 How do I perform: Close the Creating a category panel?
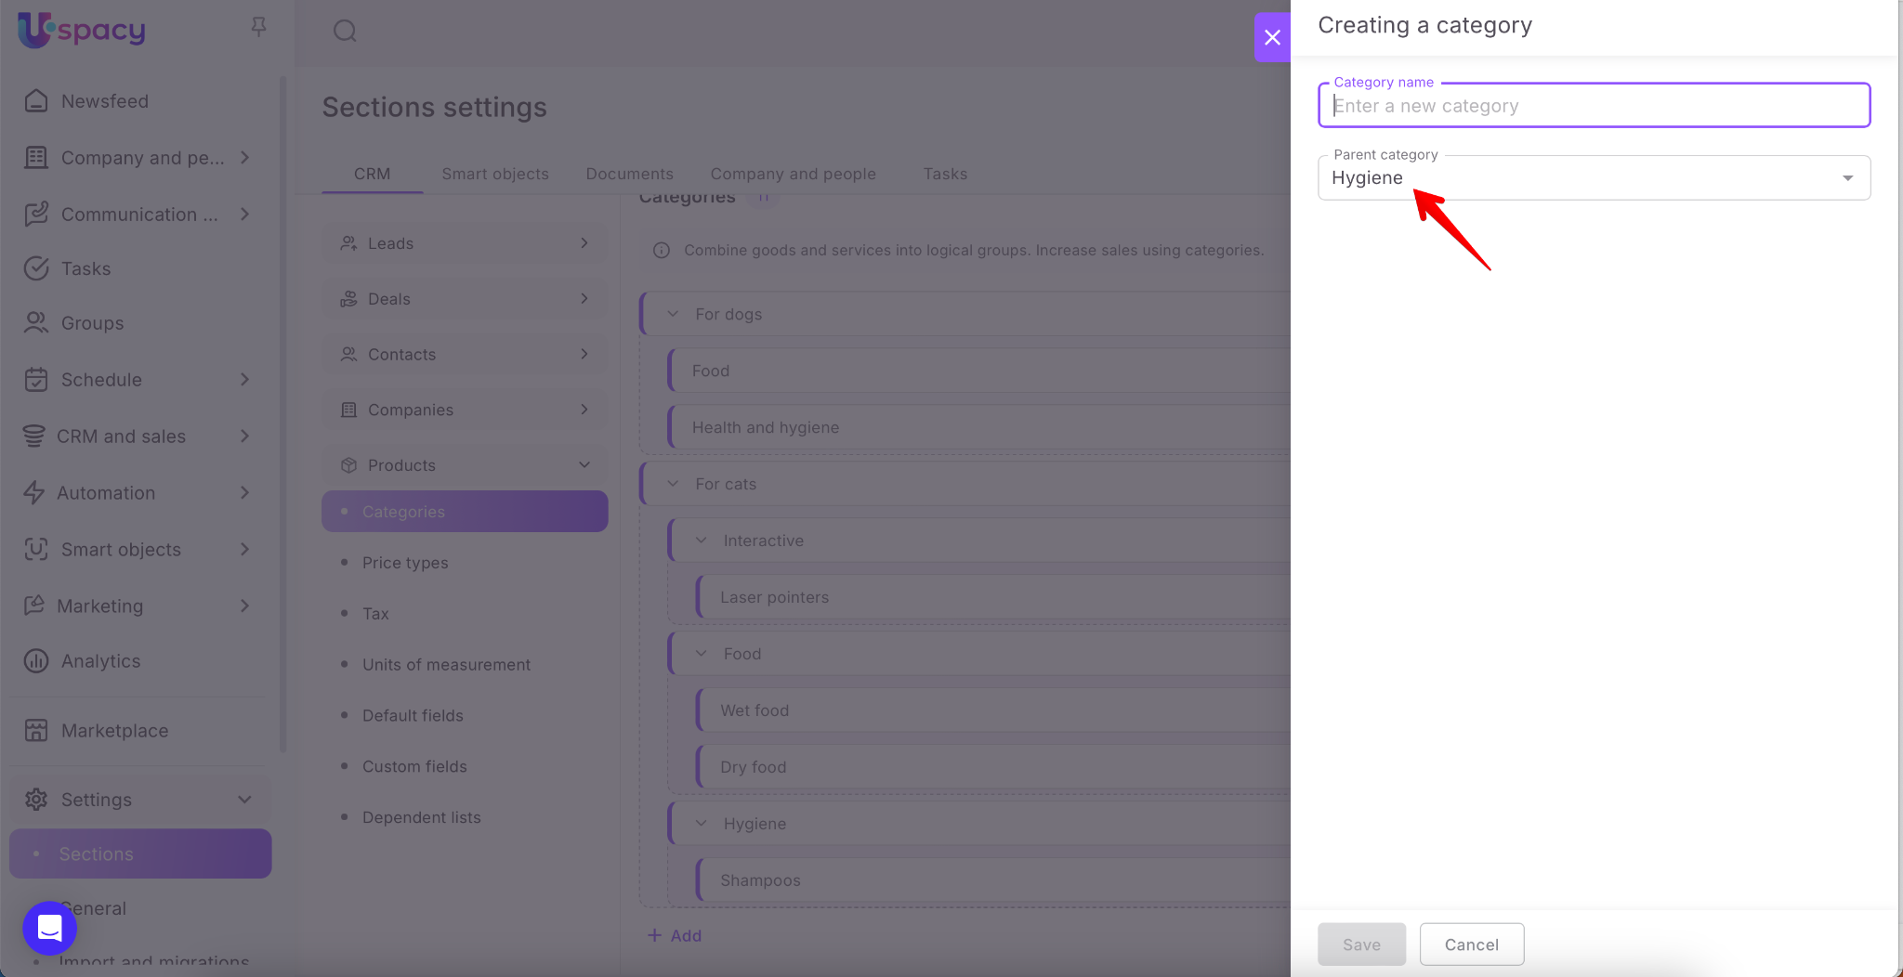[1272, 37]
